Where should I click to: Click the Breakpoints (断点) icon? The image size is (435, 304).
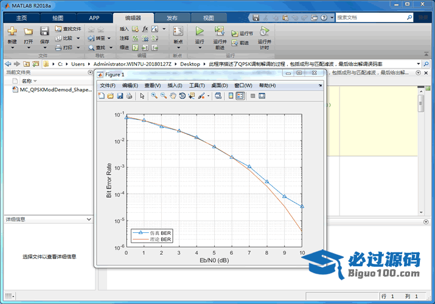[178, 32]
